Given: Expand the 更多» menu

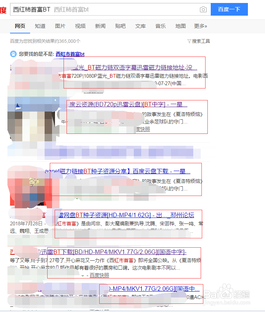Looking at the screenshot, I should pyautogui.click(x=200, y=26).
